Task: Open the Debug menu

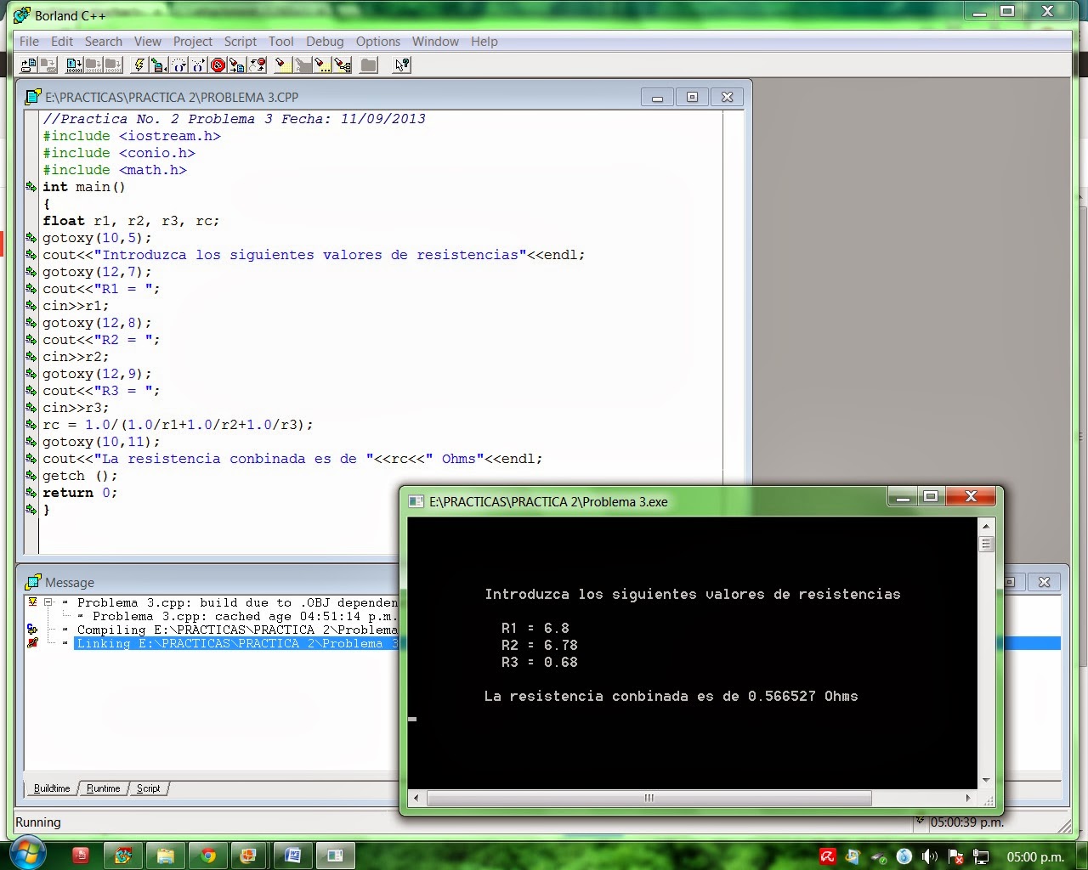Action: point(326,42)
